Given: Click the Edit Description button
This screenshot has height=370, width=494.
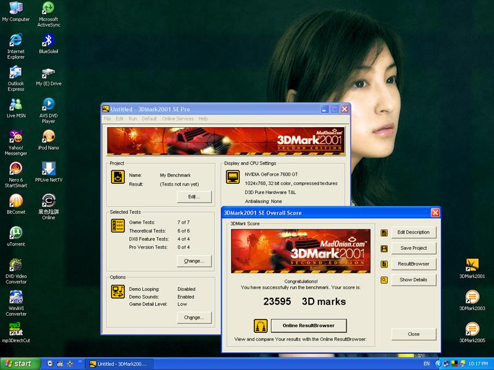Looking at the screenshot, I should pyautogui.click(x=414, y=232).
